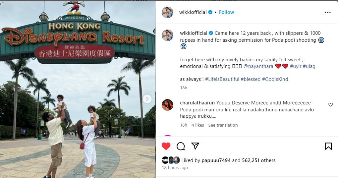
Task: Share post with paper plane icon
Action: pyautogui.click(x=195, y=146)
